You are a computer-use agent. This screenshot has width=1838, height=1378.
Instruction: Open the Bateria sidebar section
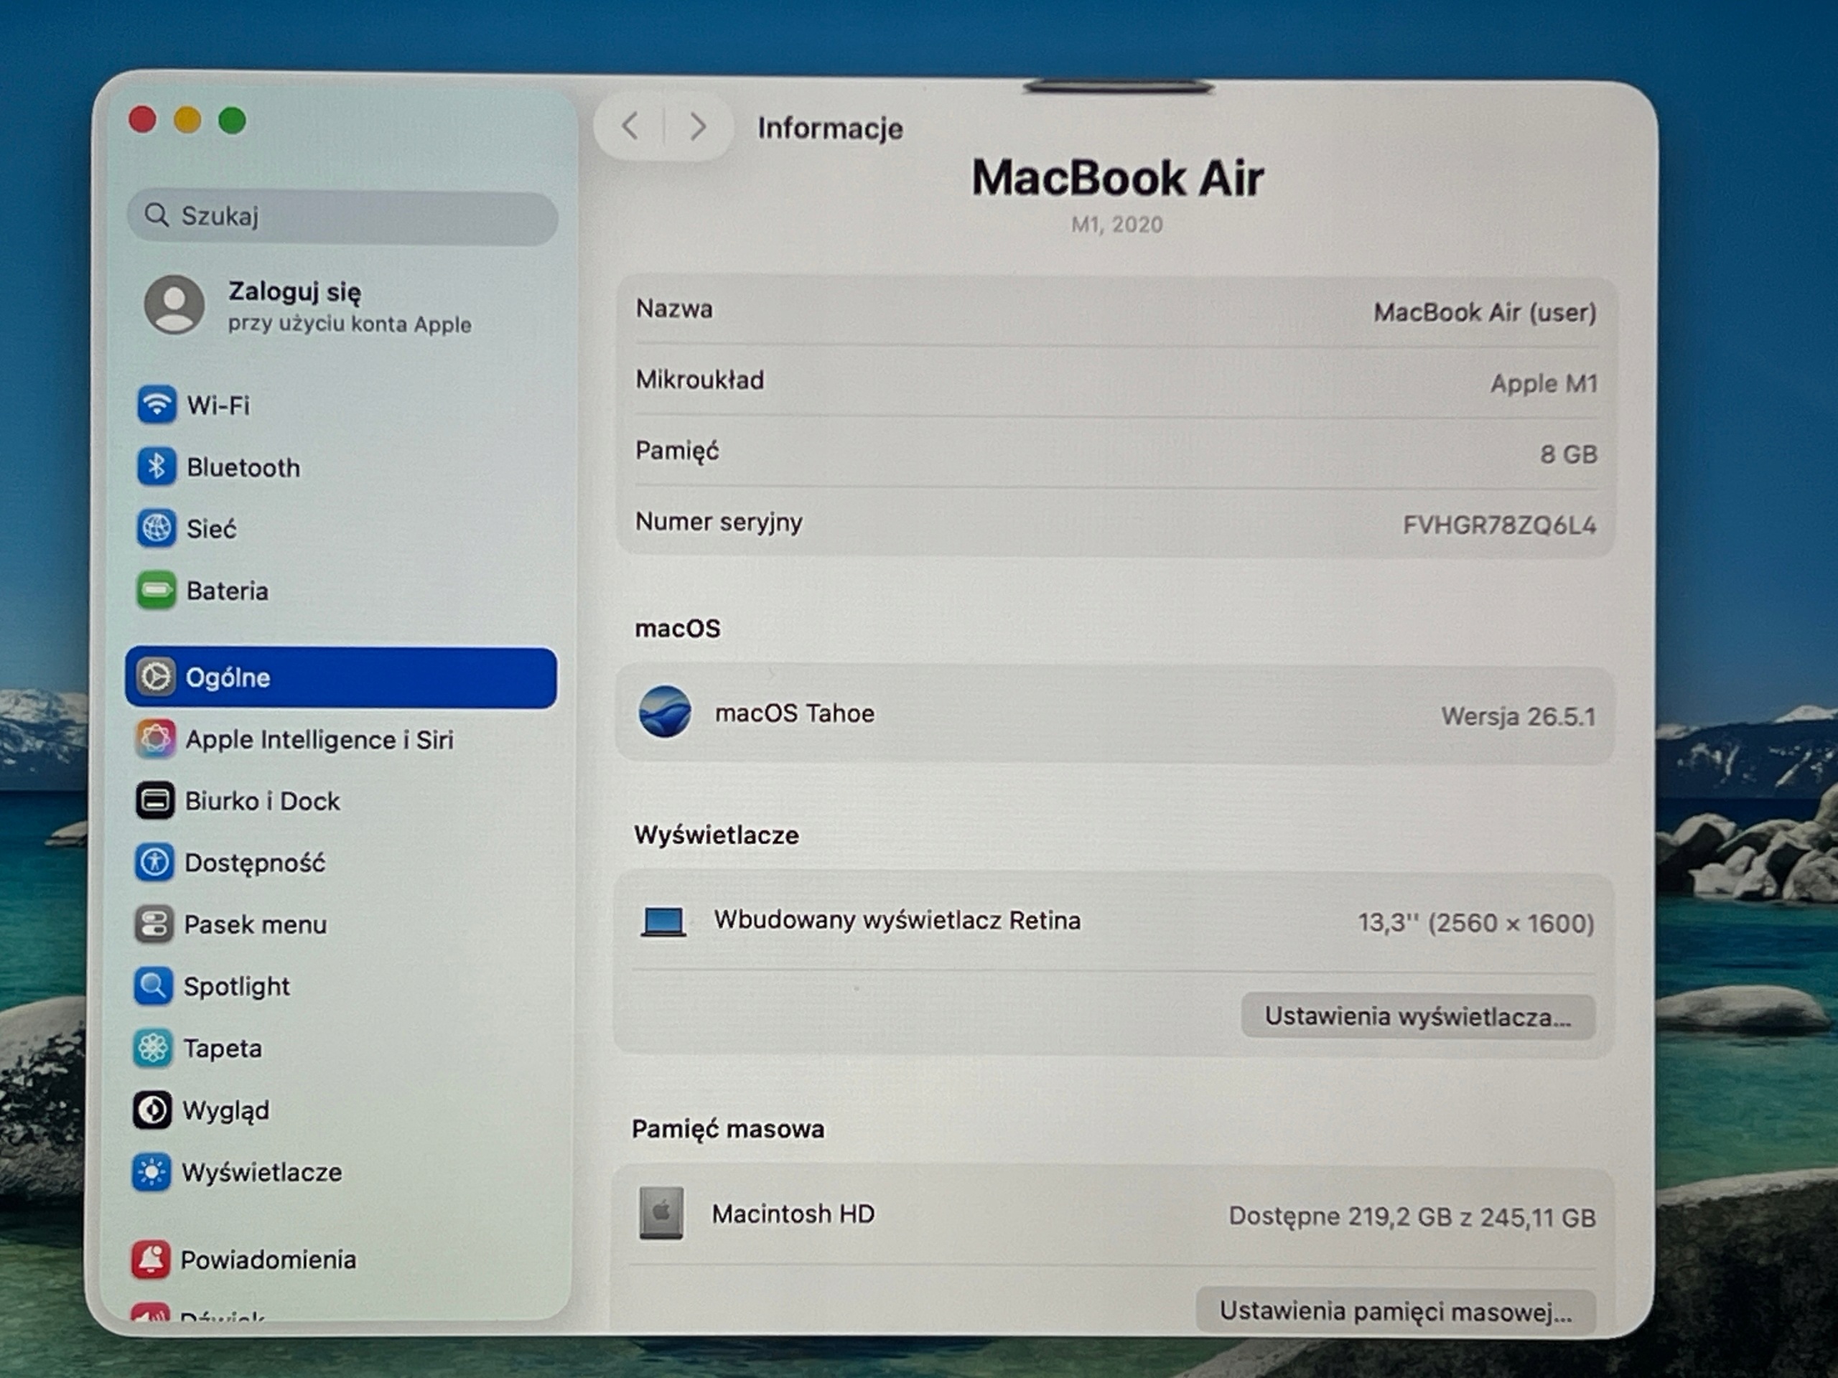pyautogui.click(x=228, y=591)
